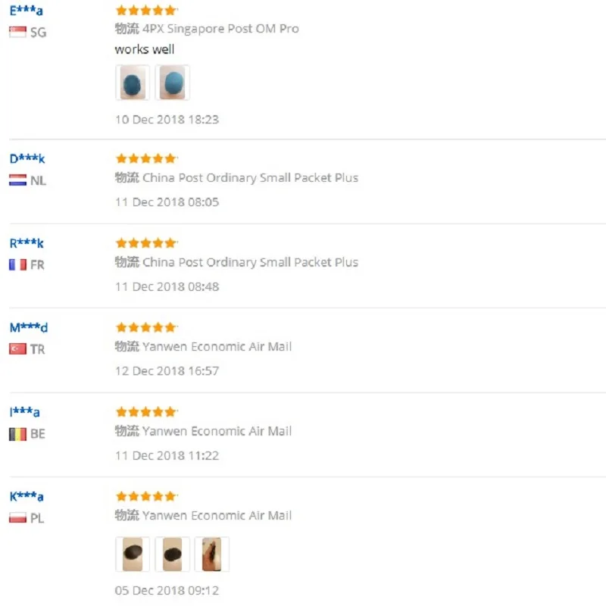The width and height of the screenshot is (606, 606).
Task: Click the star rating on E***a's review
Action: [x=145, y=11]
